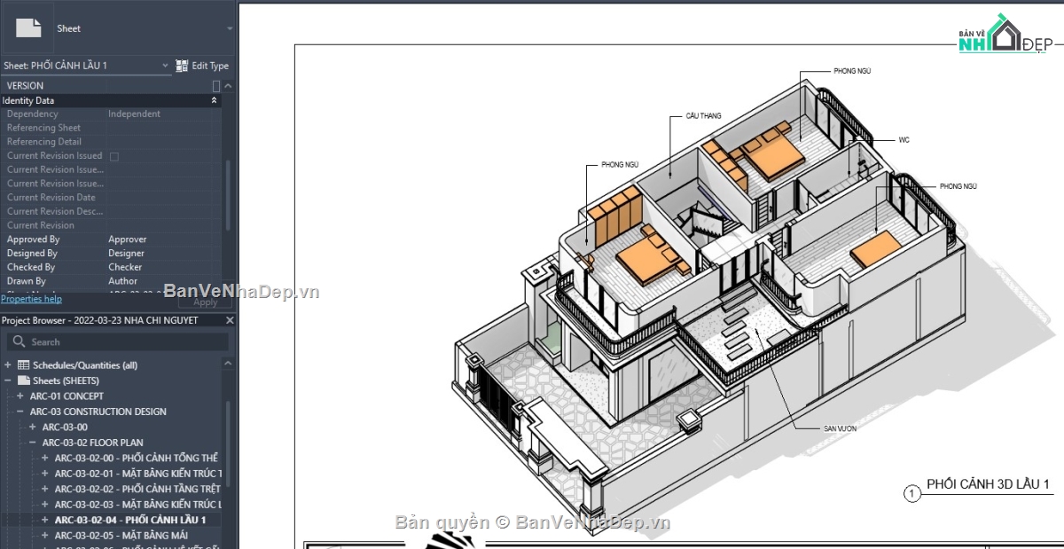The image size is (1064, 549).
Task: Open the Properties help link
Action: [31, 299]
